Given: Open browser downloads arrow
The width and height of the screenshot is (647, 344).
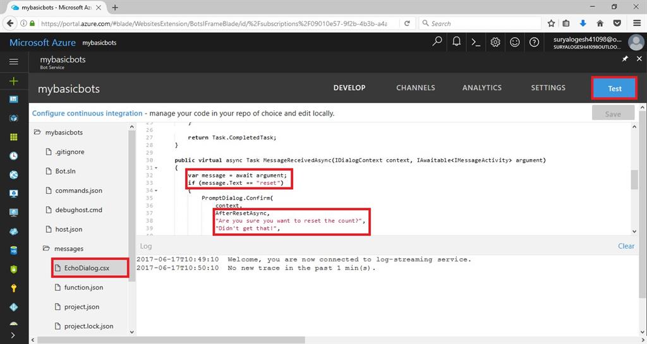Looking at the screenshot, I should click(x=583, y=23).
